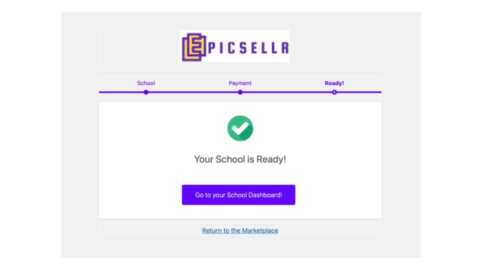Viewport: 496px width, 279px height.
Task: Click the green checkmark success icon
Action: pyautogui.click(x=240, y=128)
